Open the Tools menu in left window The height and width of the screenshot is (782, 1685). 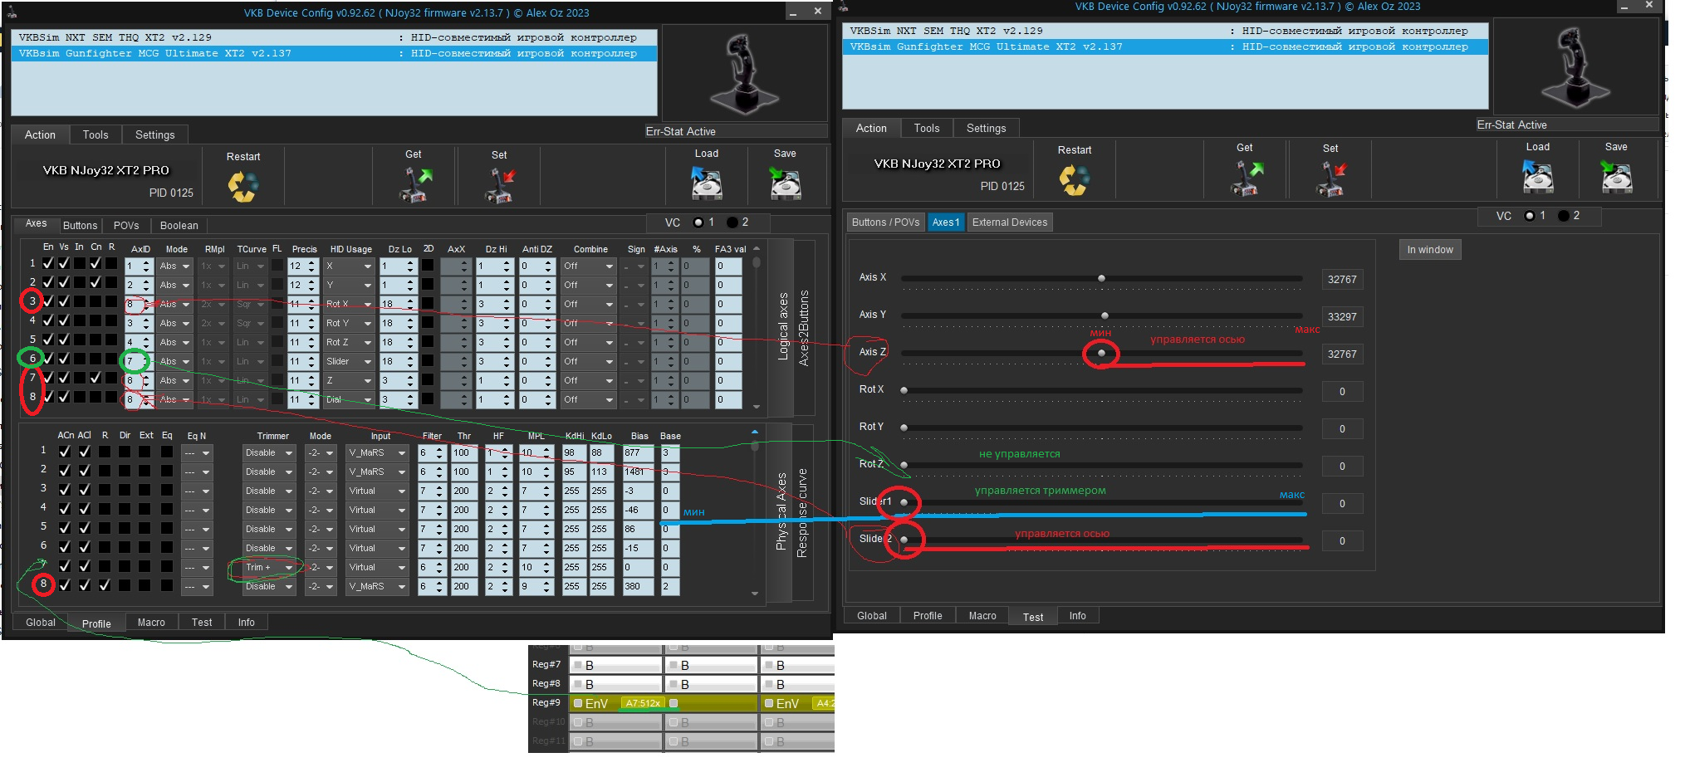[x=96, y=134]
